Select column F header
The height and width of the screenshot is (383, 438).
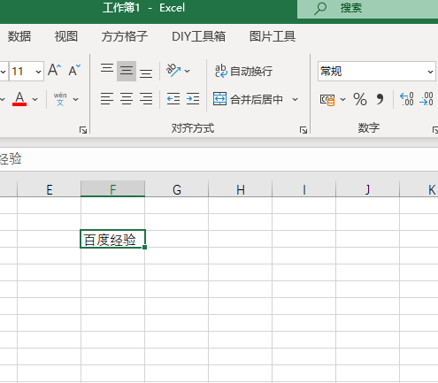pos(112,189)
